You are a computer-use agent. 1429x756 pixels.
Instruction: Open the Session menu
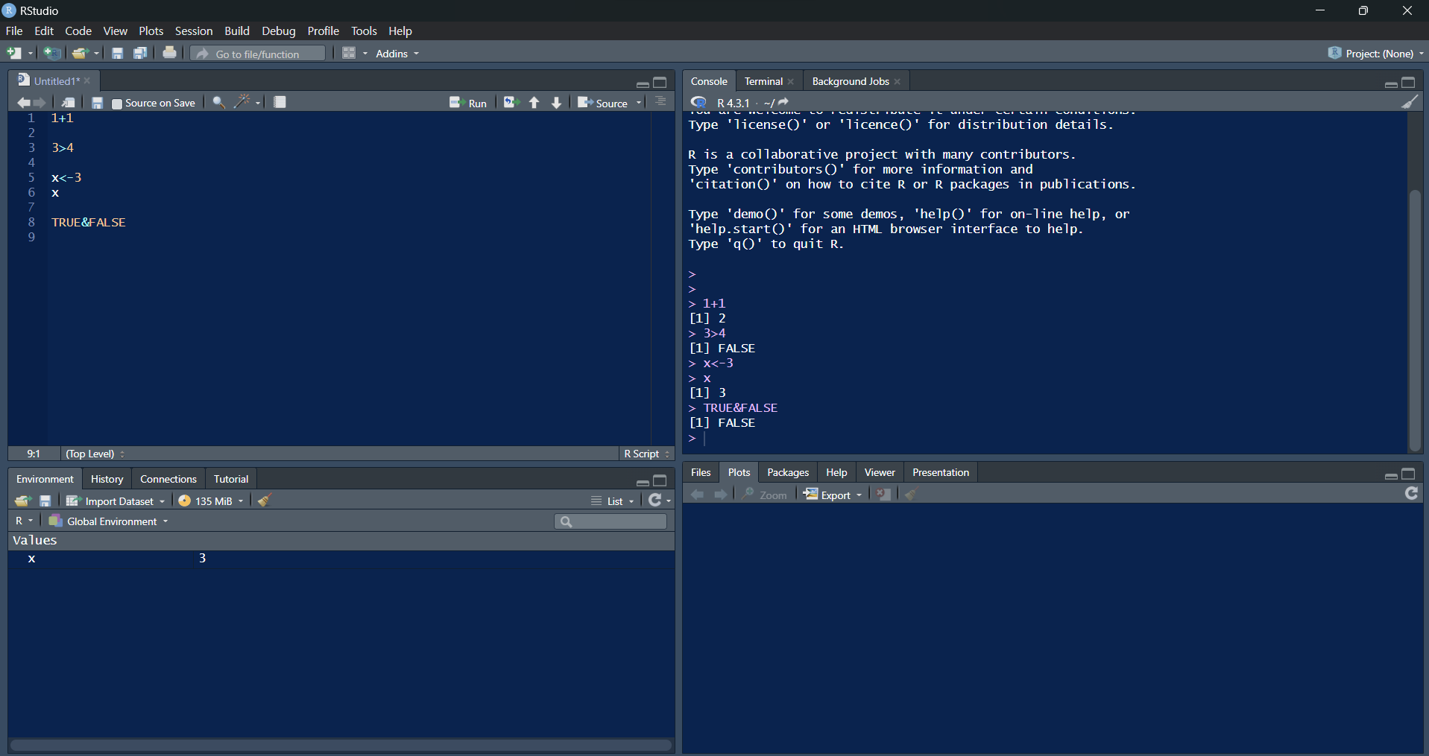click(x=194, y=31)
